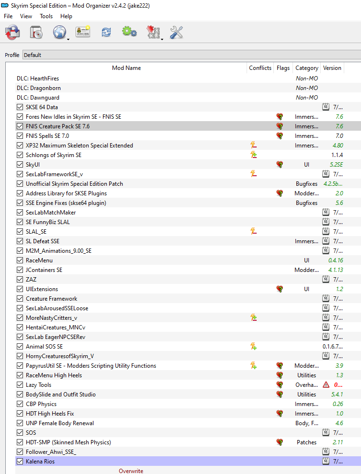The height and width of the screenshot is (474, 361).
Task: Sort by Mod Name column header
Action: (126, 68)
